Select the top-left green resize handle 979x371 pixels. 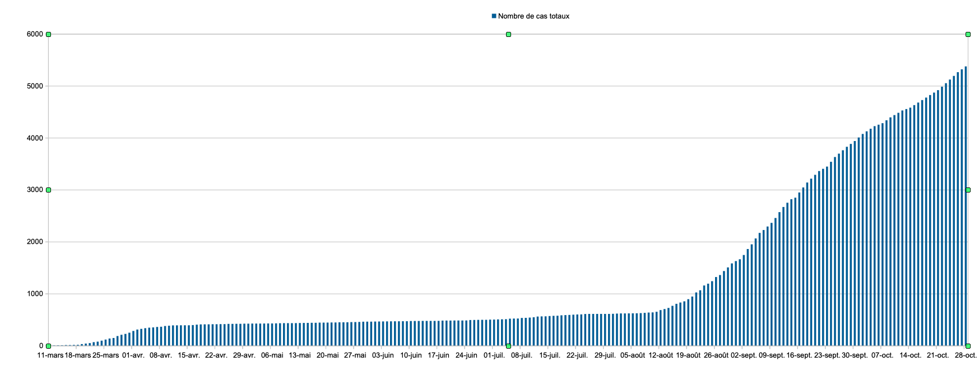click(49, 35)
